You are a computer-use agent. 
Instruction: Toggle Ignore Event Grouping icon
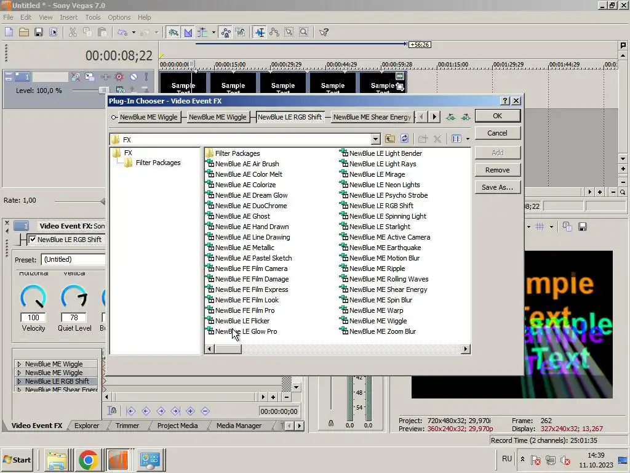(241, 32)
